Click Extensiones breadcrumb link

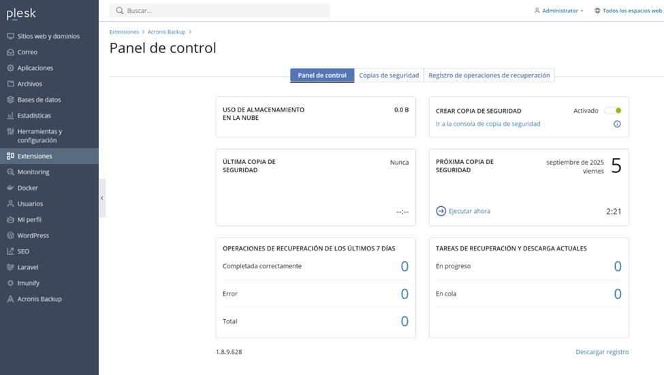pyautogui.click(x=124, y=32)
